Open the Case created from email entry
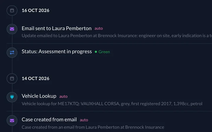 49,119
